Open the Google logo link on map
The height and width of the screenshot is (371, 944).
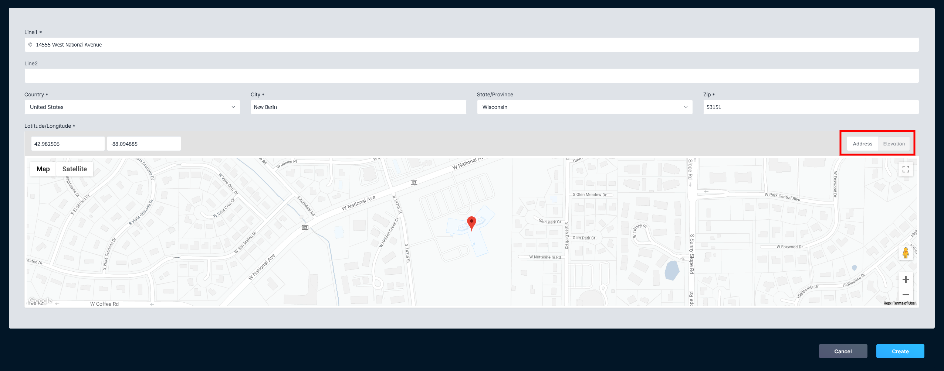(x=41, y=300)
